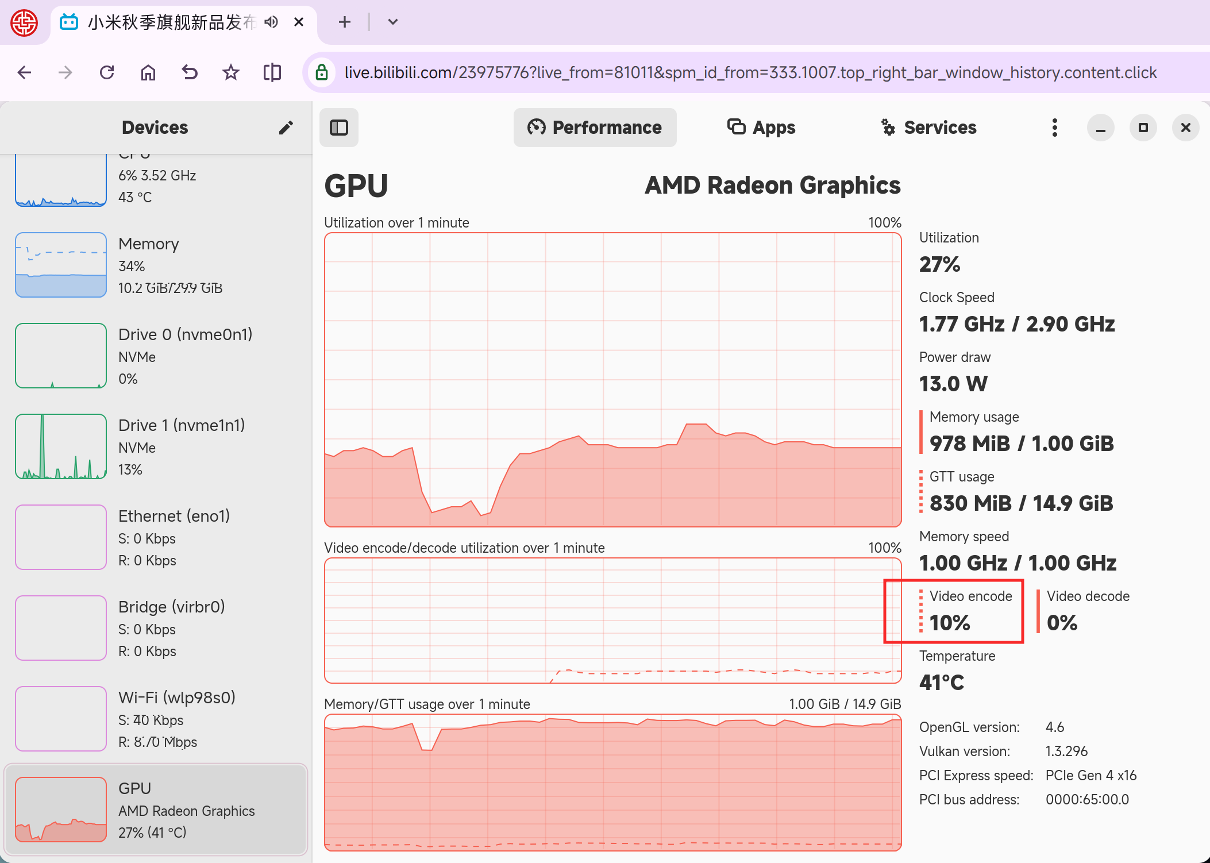Open the browser home page

(148, 72)
